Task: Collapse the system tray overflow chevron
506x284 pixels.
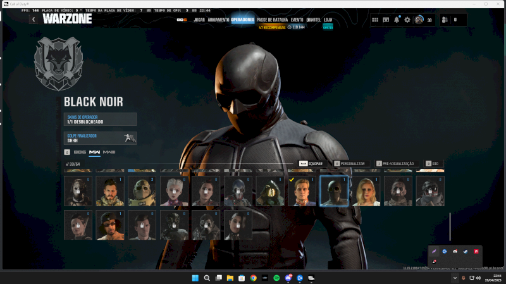Action: click(455, 278)
